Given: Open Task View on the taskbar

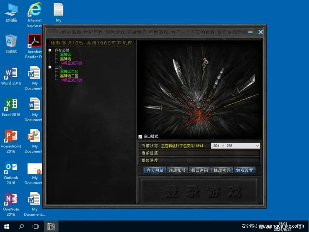Looking at the screenshot, I should tap(36, 226).
